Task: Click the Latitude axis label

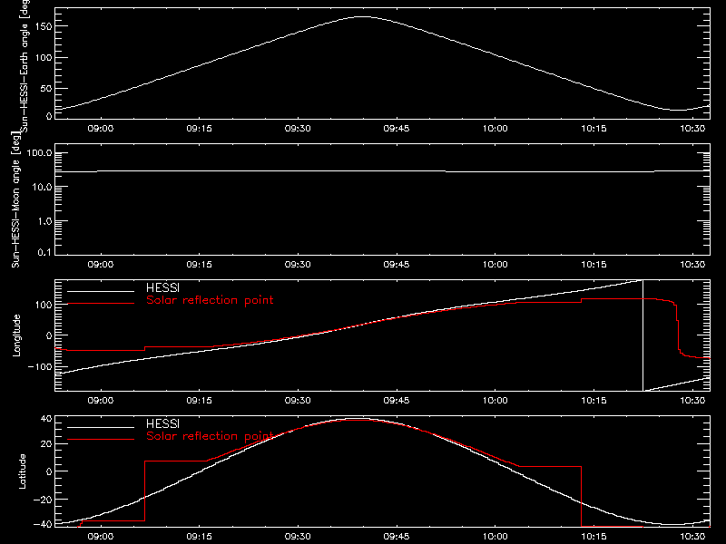Action: [x=22, y=471]
